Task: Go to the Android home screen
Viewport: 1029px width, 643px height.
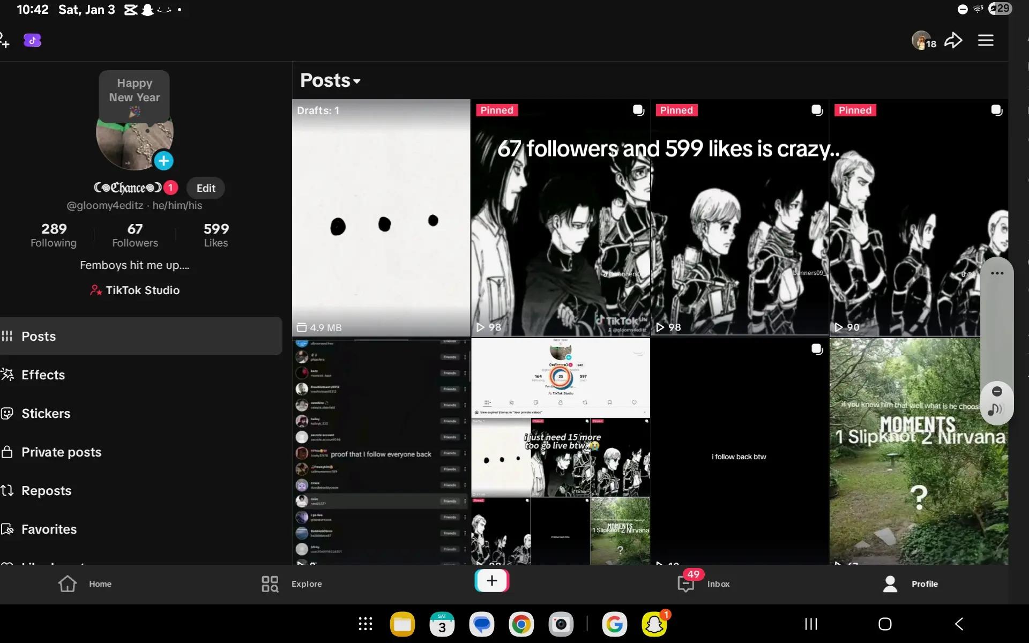Action: pyautogui.click(x=885, y=624)
